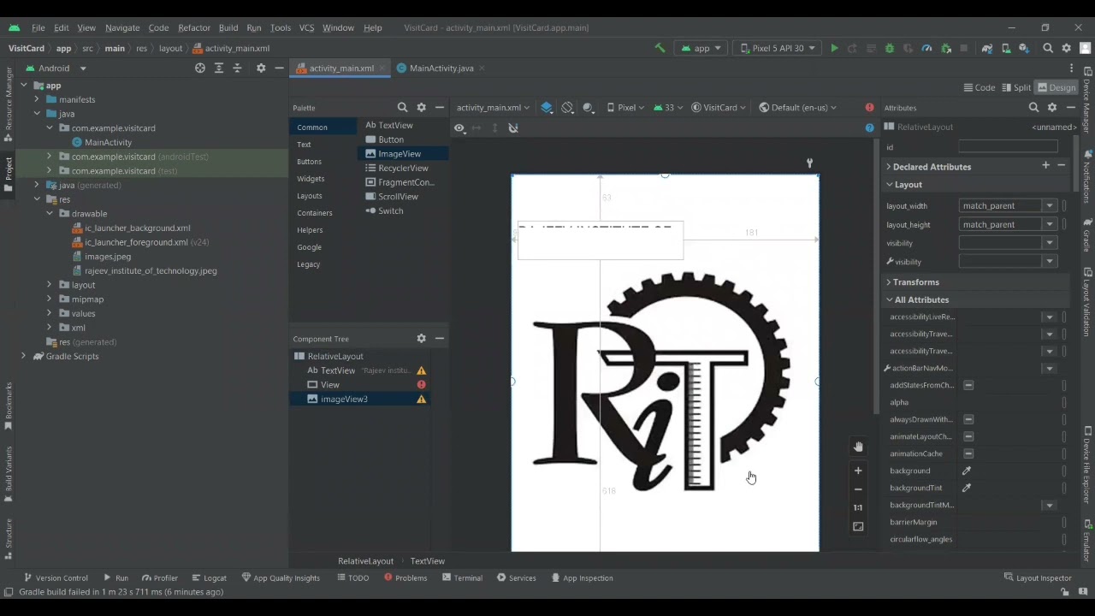Image resolution: width=1095 pixels, height=616 pixels.
Task: Open the Layout Inspector
Action: point(1038,577)
